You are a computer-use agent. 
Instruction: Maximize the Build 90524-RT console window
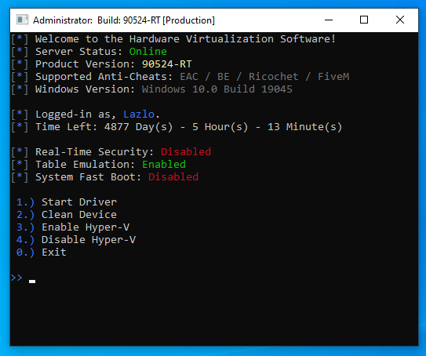[364, 20]
